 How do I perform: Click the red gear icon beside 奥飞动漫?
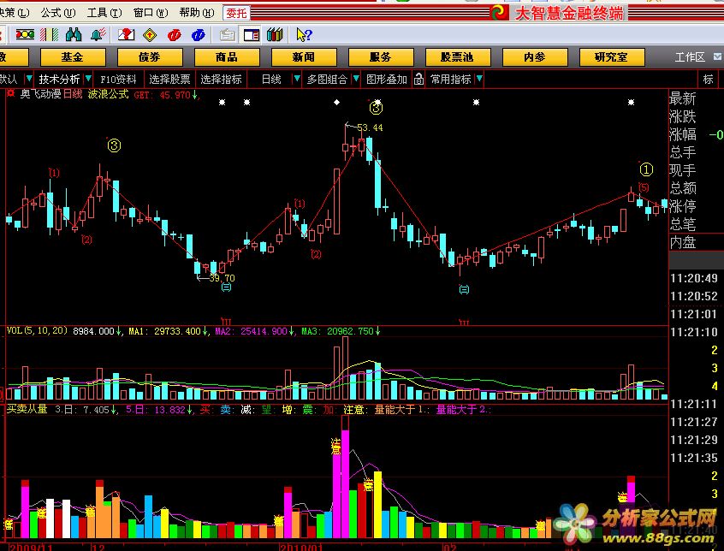click(x=10, y=93)
